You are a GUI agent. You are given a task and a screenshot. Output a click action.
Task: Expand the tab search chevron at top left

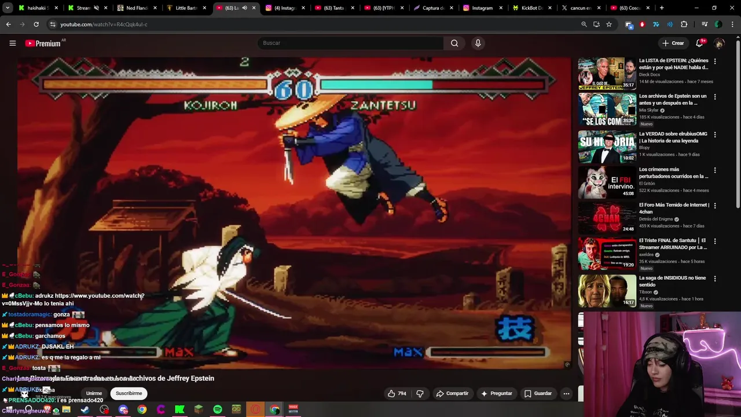coord(8,8)
